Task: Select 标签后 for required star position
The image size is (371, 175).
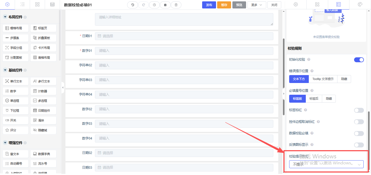Action: tap(314, 99)
